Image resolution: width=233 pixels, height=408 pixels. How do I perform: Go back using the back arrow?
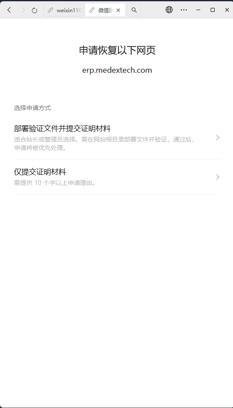(x=9, y=10)
